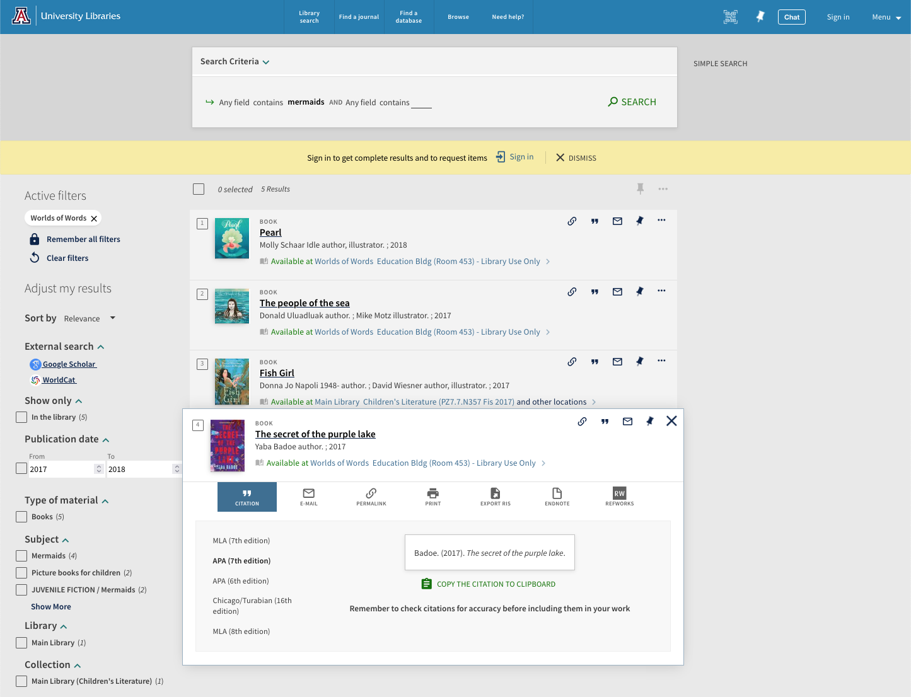Viewport: 911px width, 697px height.
Task: Select Chicago/Turabian 16th edition citation style
Action: tap(252, 606)
